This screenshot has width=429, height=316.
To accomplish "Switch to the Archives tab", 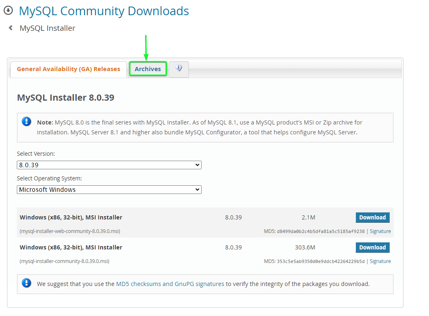I will pos(148,69).
